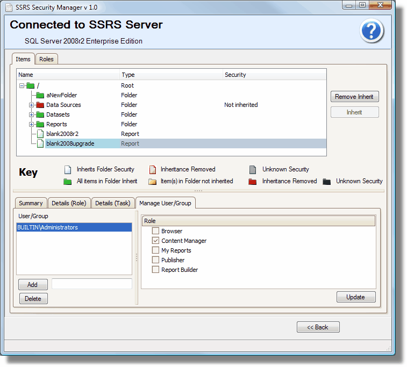Focus the new user name input field
The width and height of the screenshot is (407, 367).
[92, 284]
